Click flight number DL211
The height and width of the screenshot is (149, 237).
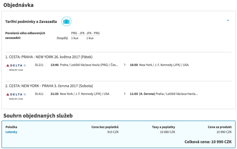point(39,65)
